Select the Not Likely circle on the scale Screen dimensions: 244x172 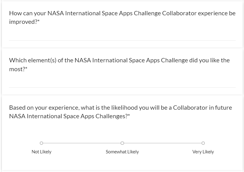[x=41, y=143]
